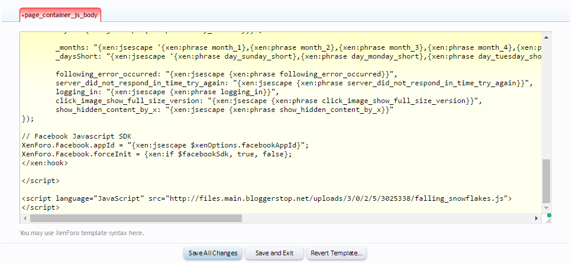Click the vertical scrollbar down arrow

[546, 208]
